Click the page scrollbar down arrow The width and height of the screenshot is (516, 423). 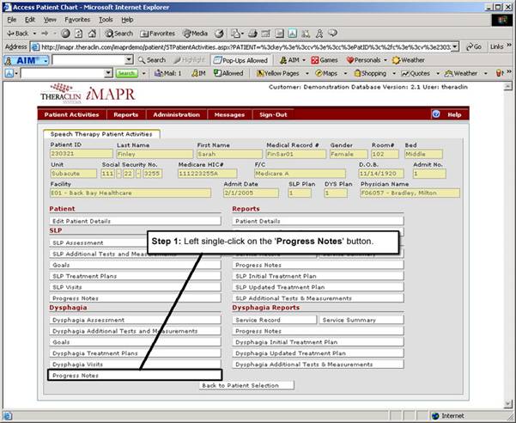(x=508, y=404)
